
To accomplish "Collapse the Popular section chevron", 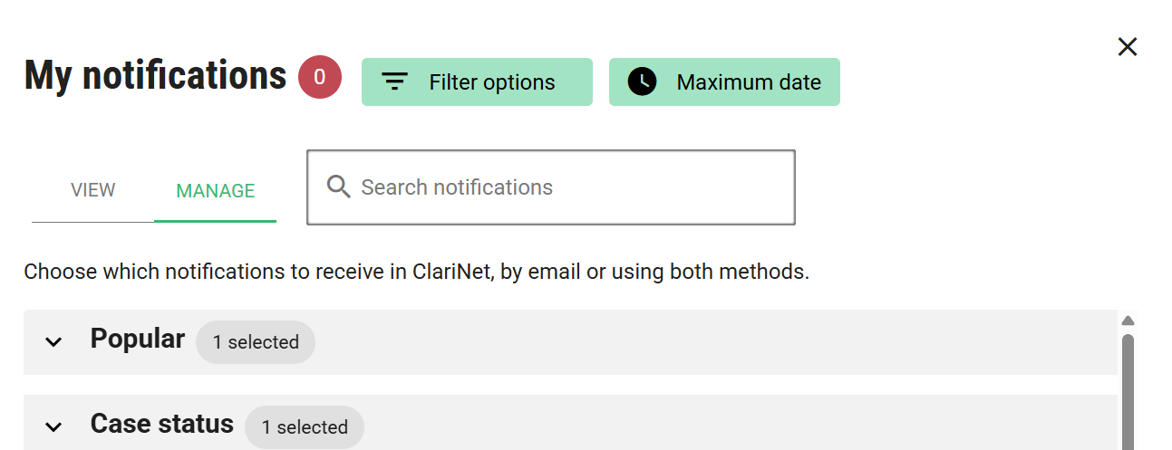I will click(54, 341).
